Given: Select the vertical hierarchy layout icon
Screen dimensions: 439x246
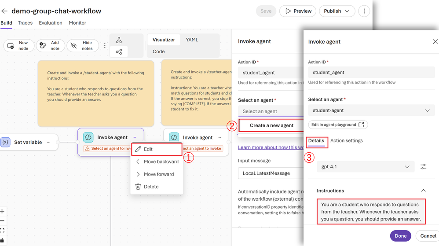Looking at the screenshot, I should coord(119,40).
